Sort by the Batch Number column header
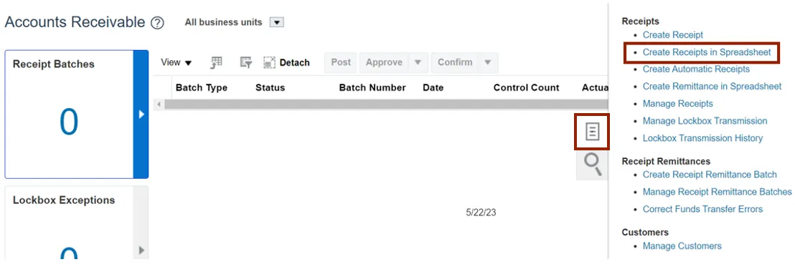 coord(372,87)
